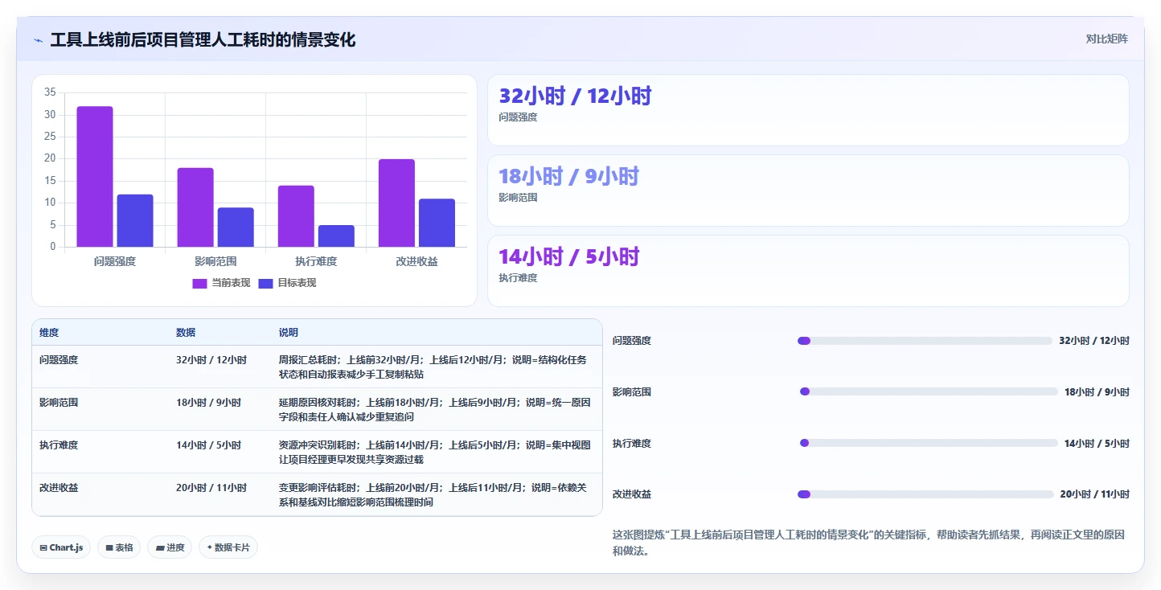Click the 执行难度 progress bar
The width and height of the screenshot is (1161, 590).
pyautogui.click(x=929, y=443)
